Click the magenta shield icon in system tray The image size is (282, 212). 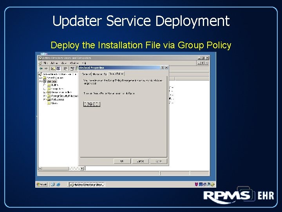click(x=196, y=184)
